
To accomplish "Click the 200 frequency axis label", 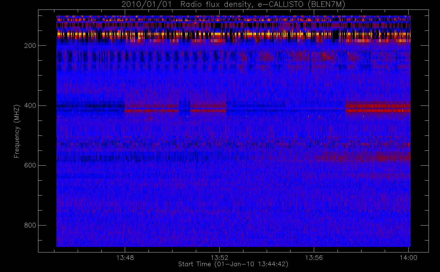I will 30,46.
